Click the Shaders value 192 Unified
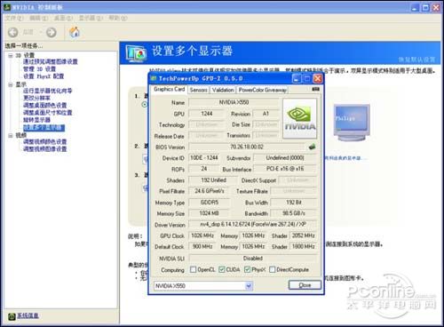 213,180
